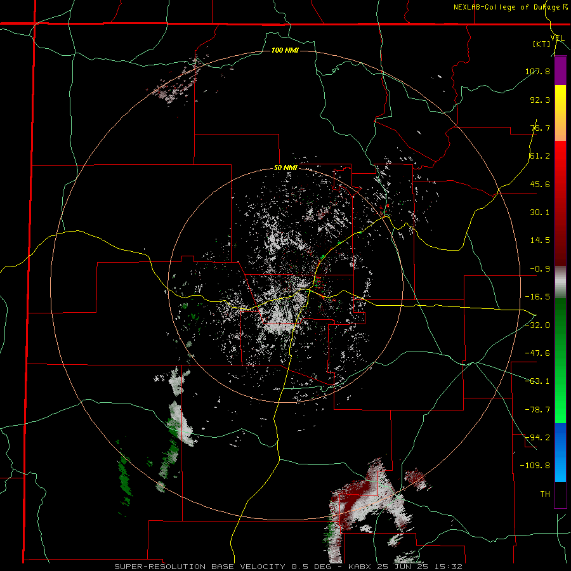Click the 107.8 legend value

pyautogui.click(x=537, y=71)
